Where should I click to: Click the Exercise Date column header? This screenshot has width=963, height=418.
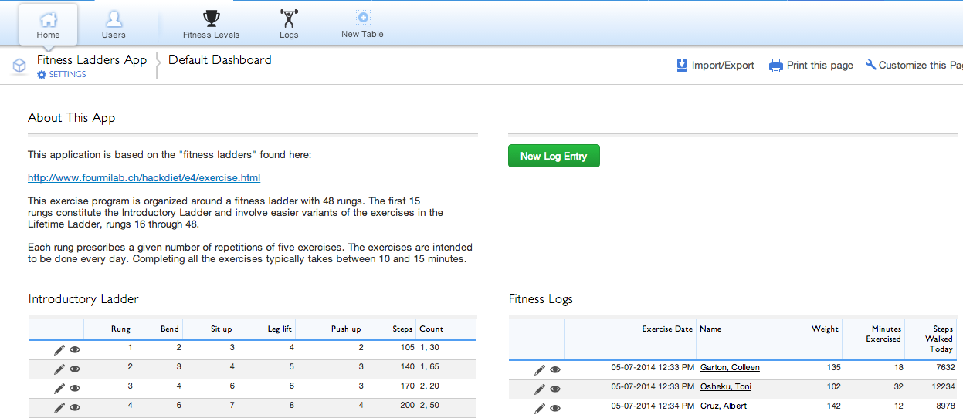(667, 329)
